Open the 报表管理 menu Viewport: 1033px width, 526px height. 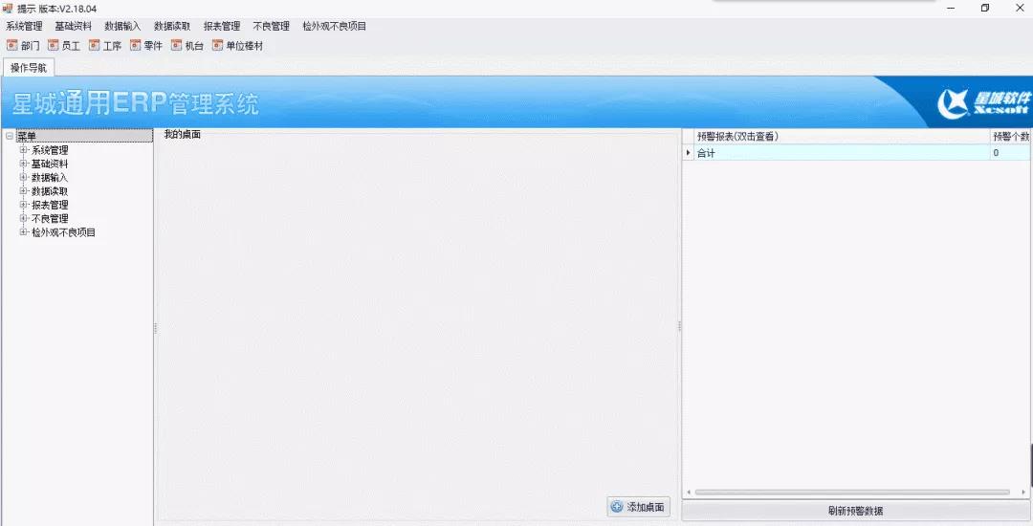click(x=221, y=27)
